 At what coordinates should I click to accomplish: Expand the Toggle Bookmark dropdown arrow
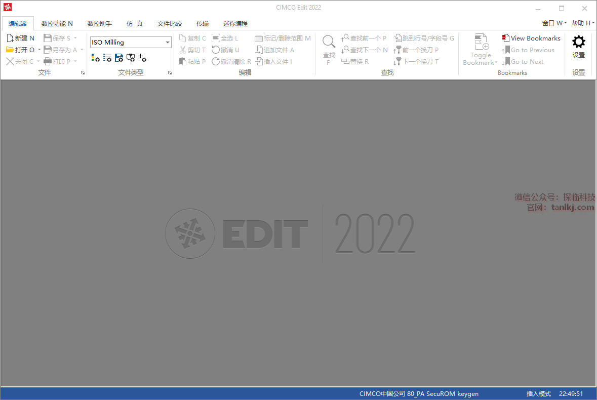pyautogui.click(x=496, y=63)
